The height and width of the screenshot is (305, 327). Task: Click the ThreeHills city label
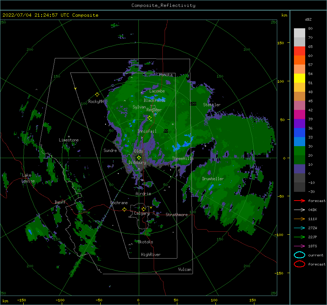[x=183, y=158]
